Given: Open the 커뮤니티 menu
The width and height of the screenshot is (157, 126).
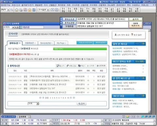Looking at the screenshot, I should coord(145,5).
